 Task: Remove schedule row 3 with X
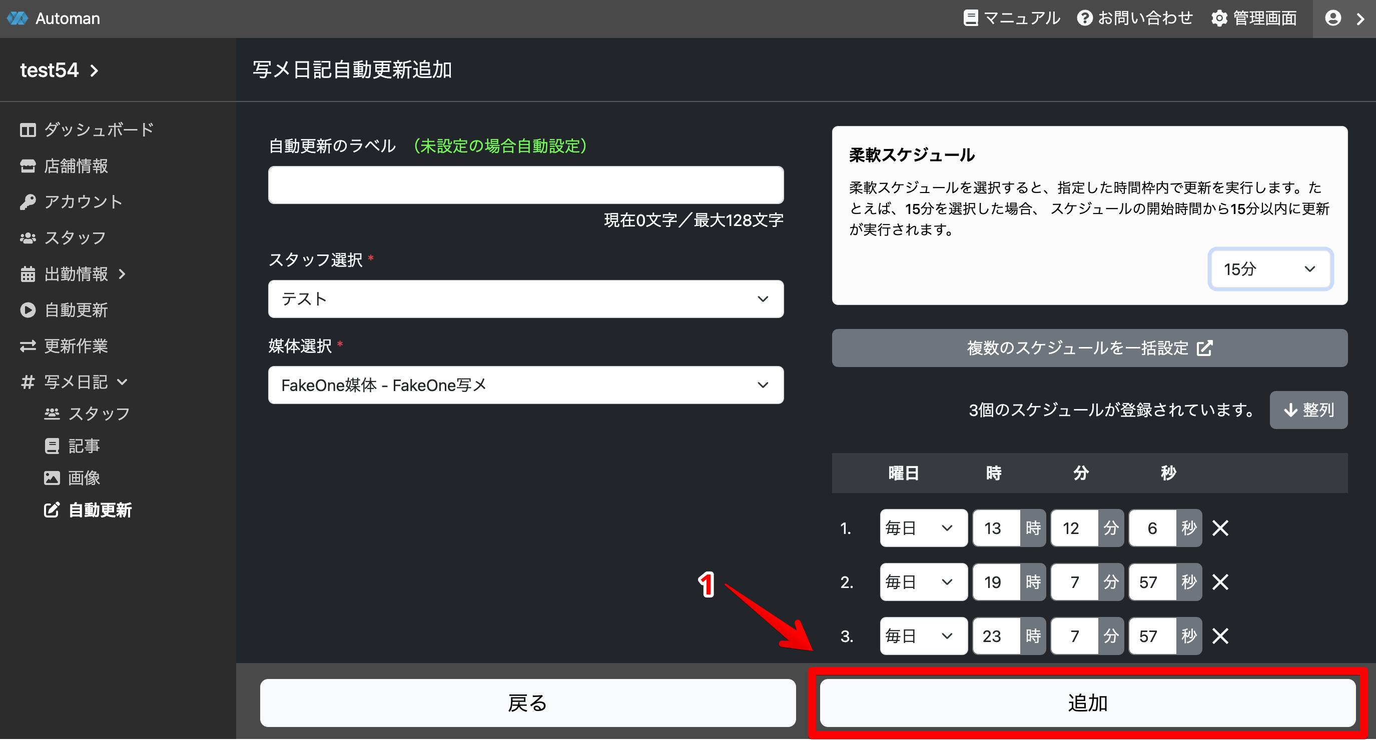point(1220,636)
